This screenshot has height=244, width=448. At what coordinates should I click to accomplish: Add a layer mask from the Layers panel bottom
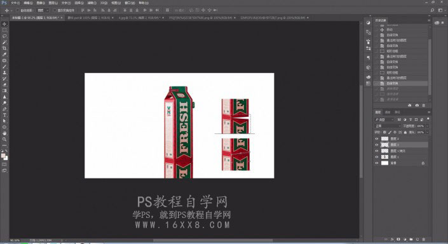click(x=398, y=239)
